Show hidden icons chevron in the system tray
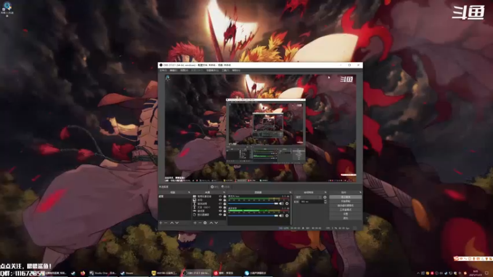The width and height of the screenshot is (493, 277). [418, 273]
